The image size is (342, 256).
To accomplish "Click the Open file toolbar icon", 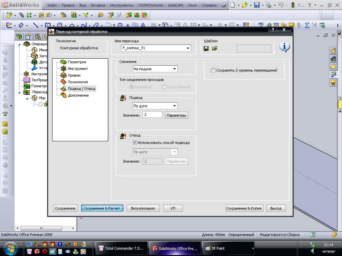I will pos(245,5).
